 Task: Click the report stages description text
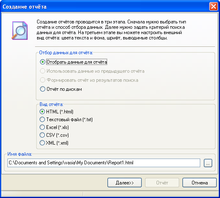click(x=111, y=30)
